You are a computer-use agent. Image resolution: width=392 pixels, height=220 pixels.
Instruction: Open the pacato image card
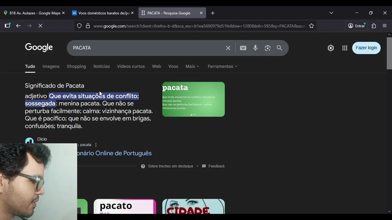[x=125, y=206]
